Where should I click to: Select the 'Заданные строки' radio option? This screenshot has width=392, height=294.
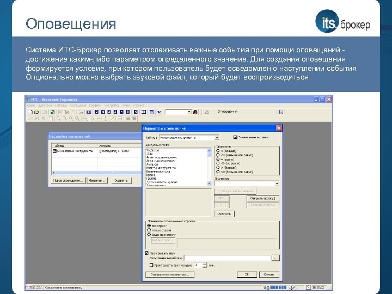click(149, 235)
